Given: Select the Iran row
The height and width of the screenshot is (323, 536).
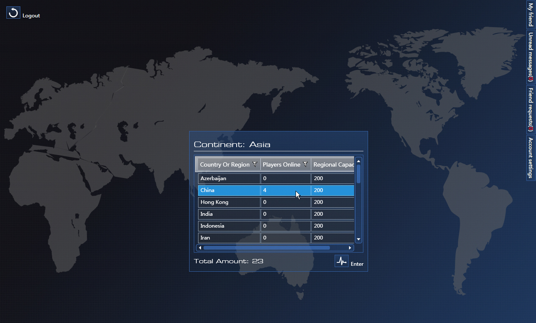Looking at the screenshot, I should point(276,238).
